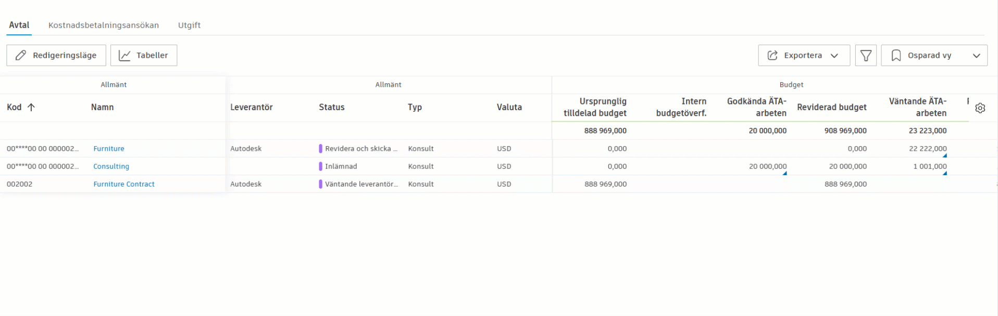Open the Utgift tab
This screenshot has height=316, width=998.
[189, 25]
